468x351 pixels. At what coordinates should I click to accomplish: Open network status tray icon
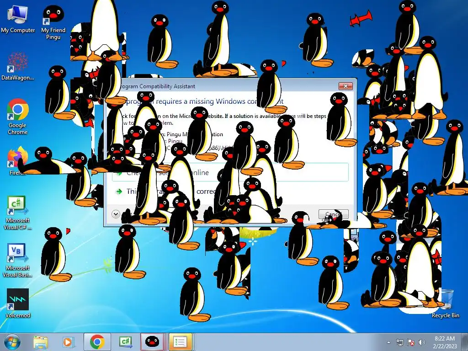click(399, 342)
